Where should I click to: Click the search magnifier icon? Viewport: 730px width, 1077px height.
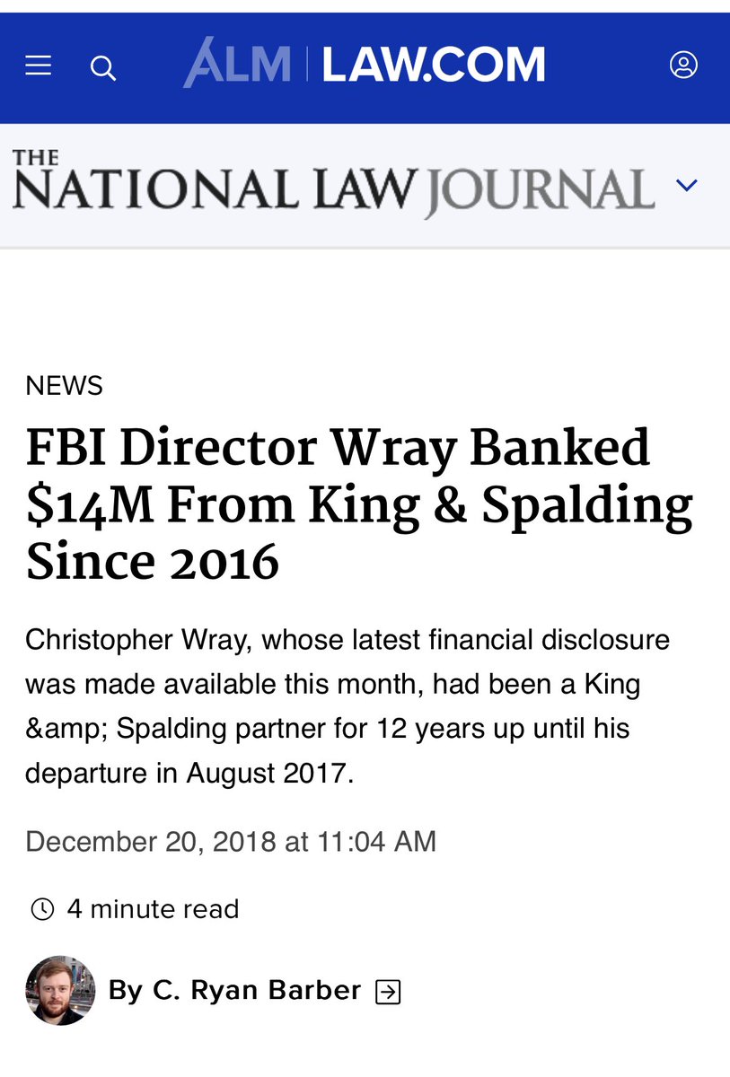pyautogui.click(x=103, y=67)
